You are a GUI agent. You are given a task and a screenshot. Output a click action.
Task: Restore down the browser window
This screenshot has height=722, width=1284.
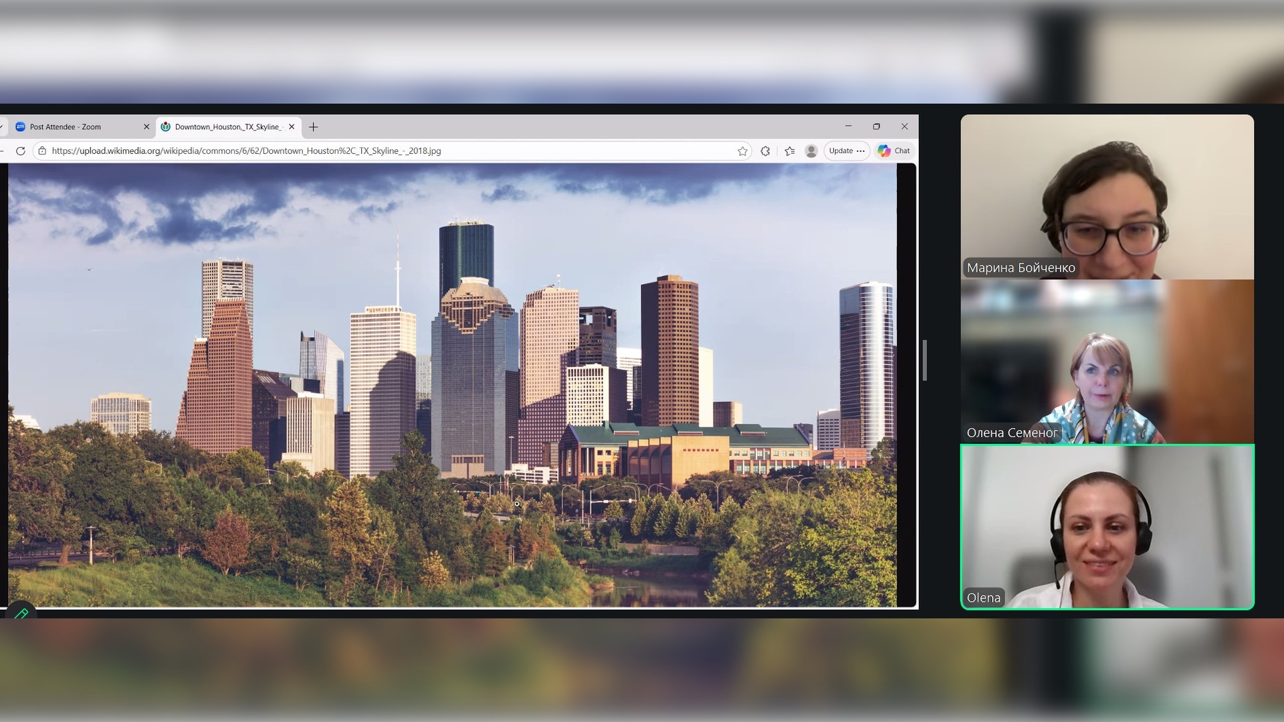(876, 126)
